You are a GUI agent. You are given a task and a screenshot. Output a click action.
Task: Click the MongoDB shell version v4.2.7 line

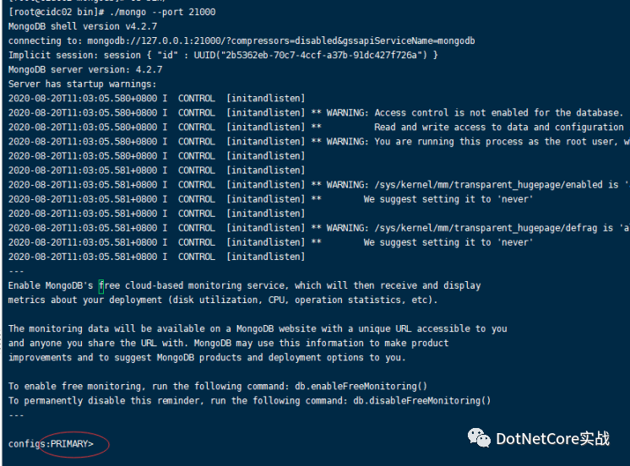tap(83, 26)
